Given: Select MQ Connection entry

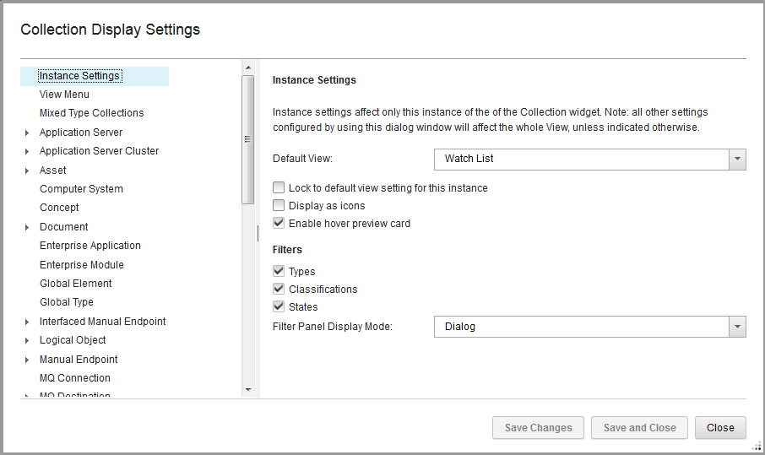Looking at the screenshot, I should point(74,378).
